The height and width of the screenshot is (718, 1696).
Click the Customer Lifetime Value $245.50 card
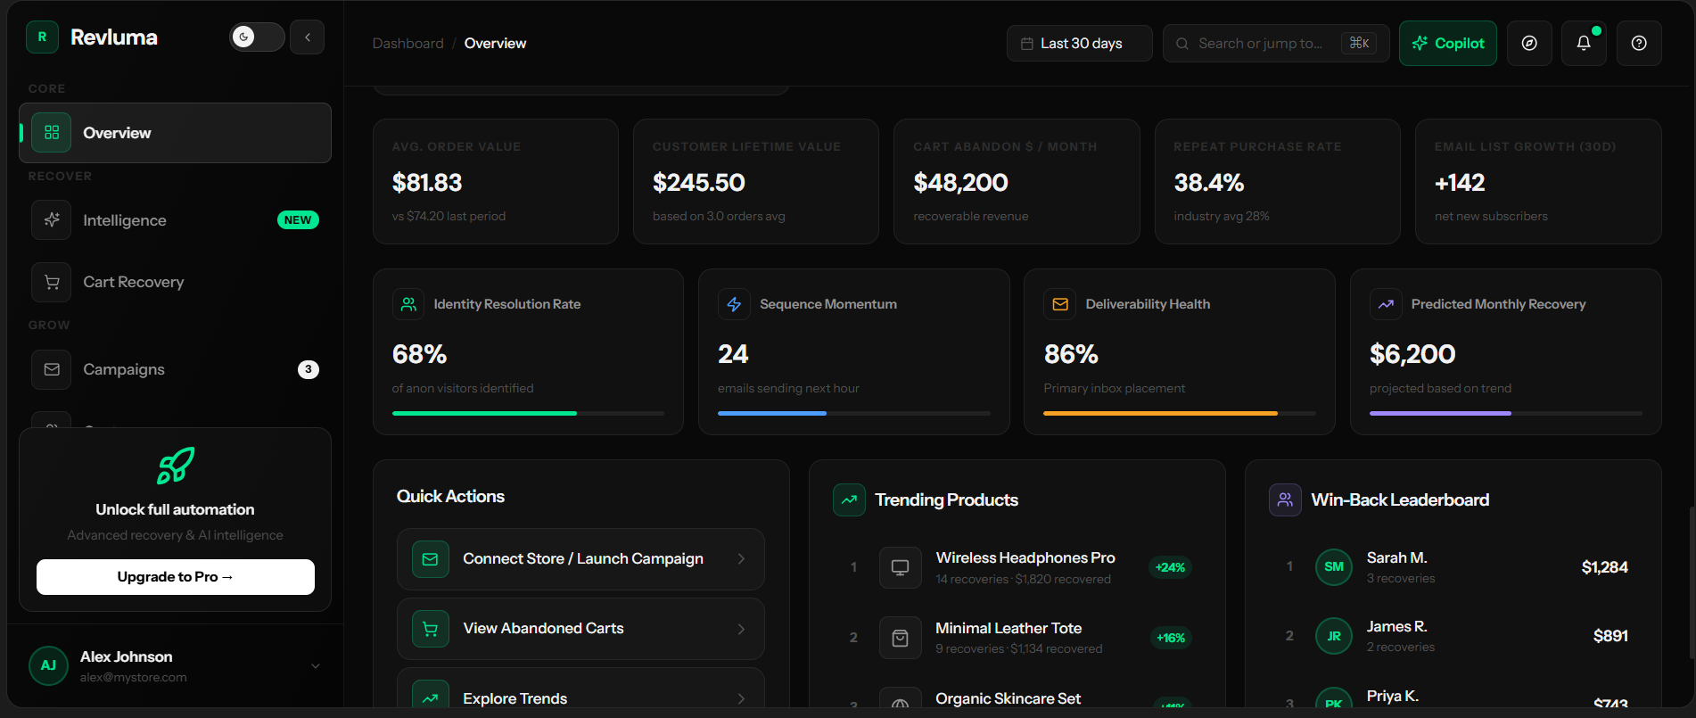(x=756, y=181)
